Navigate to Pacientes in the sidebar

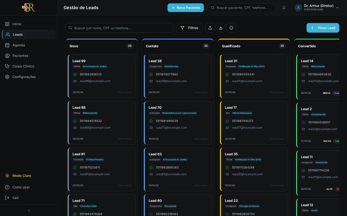(x=29, y=56)
